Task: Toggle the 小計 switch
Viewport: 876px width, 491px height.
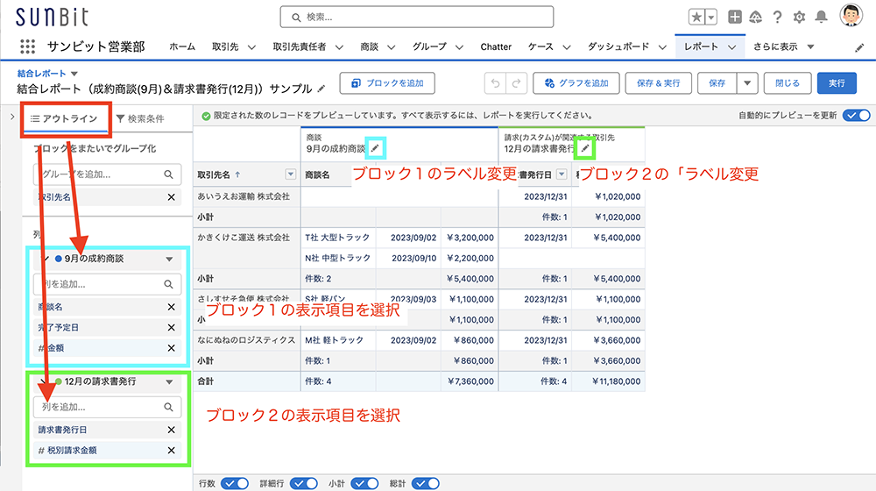Action: pyautogui.click(x=364, y=483)
